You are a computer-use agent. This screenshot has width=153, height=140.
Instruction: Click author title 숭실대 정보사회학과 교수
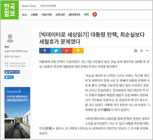(x=16, y=51)
